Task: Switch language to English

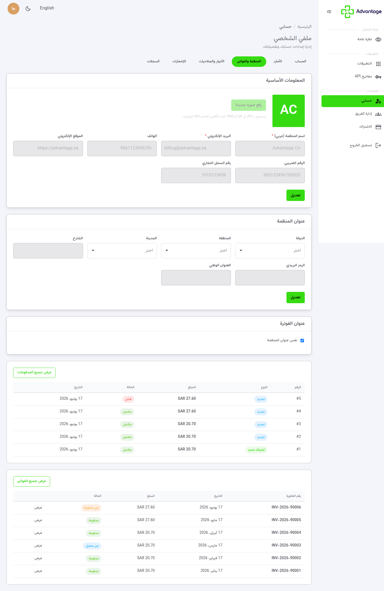Action: coord(47,8)
